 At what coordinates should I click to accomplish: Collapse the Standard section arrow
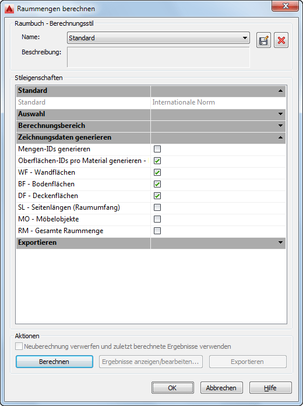[280, 91]
